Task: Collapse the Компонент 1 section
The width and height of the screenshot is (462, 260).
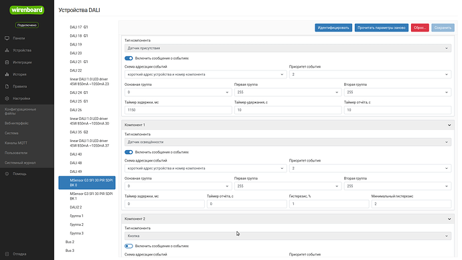Action: [x=449, y=125]
